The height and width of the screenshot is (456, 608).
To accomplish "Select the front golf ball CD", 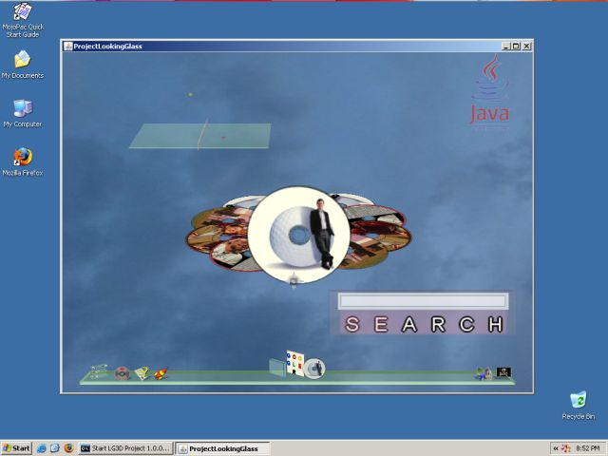I will tap(298, 235).
